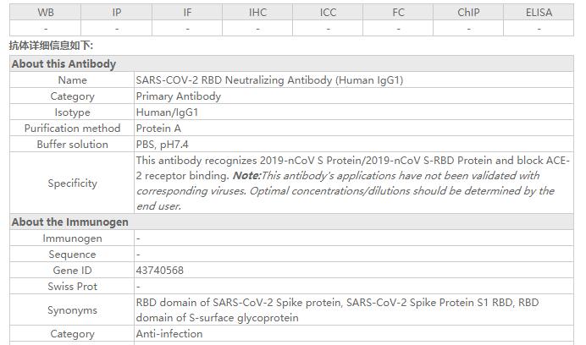Select the IHC column header cell
Screen dimensions: 586x345
pyautogui.click(x=257, y=13)
